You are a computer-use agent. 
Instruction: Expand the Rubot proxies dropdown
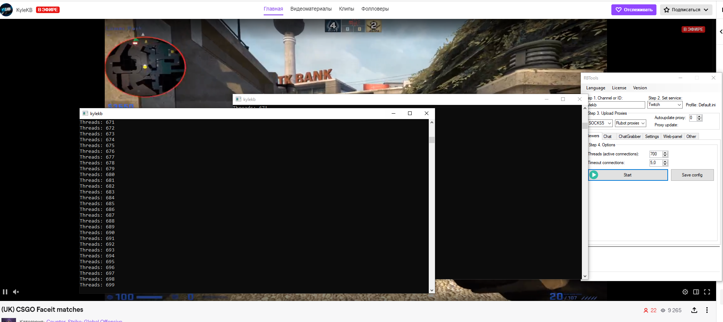pos(643,123)
